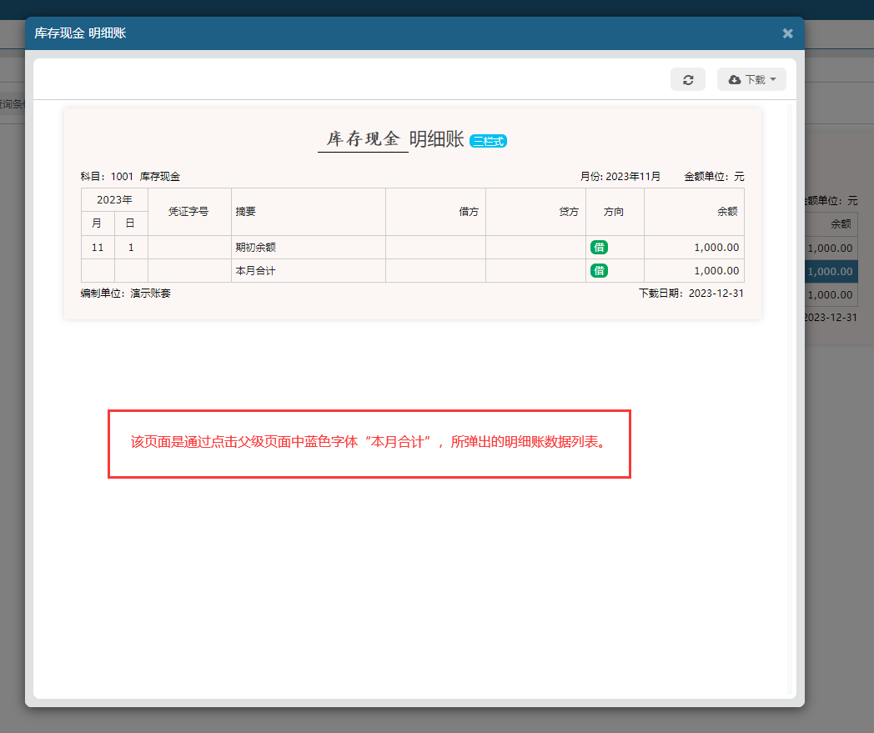Click the 借 badge in 期初余额 row
This screenshot has width=874, height=733.
click(x=599, y=248)
